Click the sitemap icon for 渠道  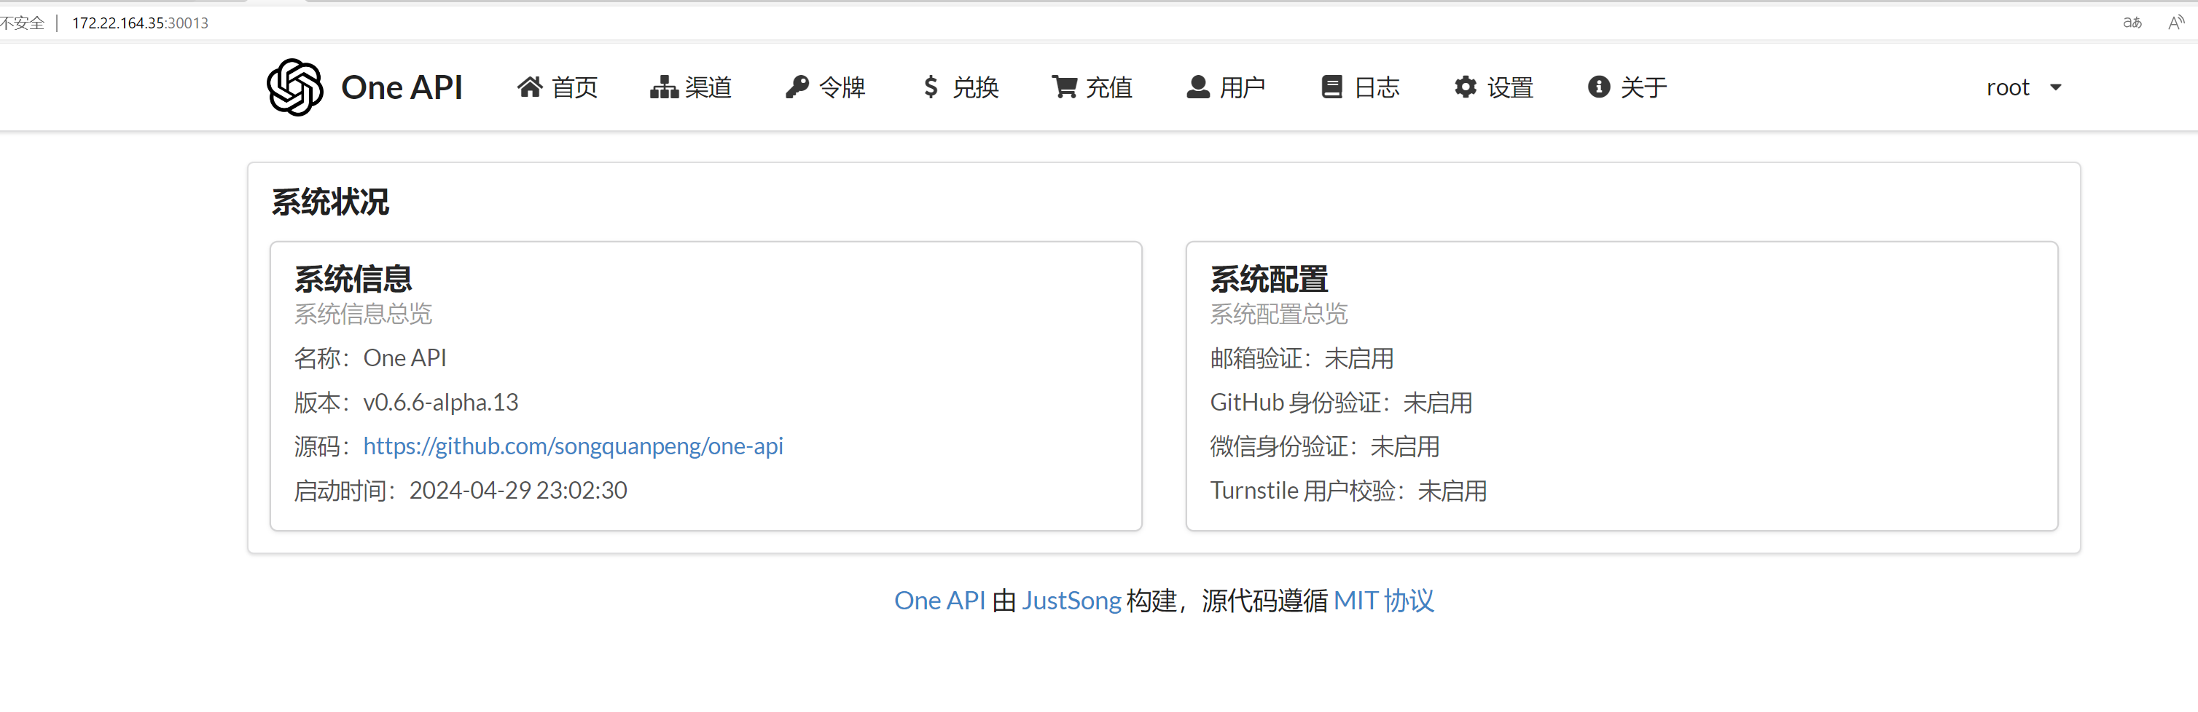pos(664,87)
